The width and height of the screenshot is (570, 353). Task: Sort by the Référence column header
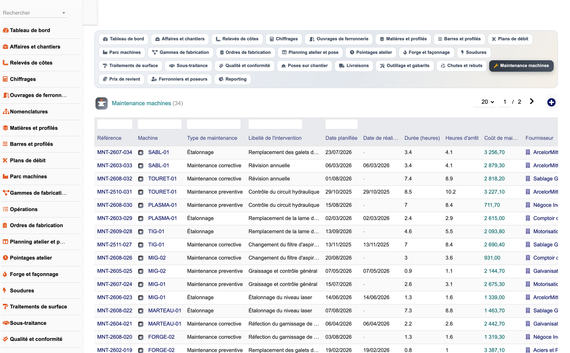pos(109,138)
